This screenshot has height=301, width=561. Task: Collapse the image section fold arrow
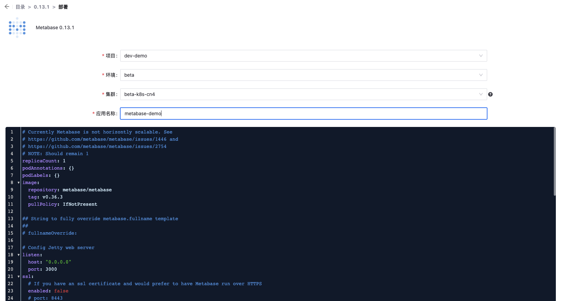[19, 183]
